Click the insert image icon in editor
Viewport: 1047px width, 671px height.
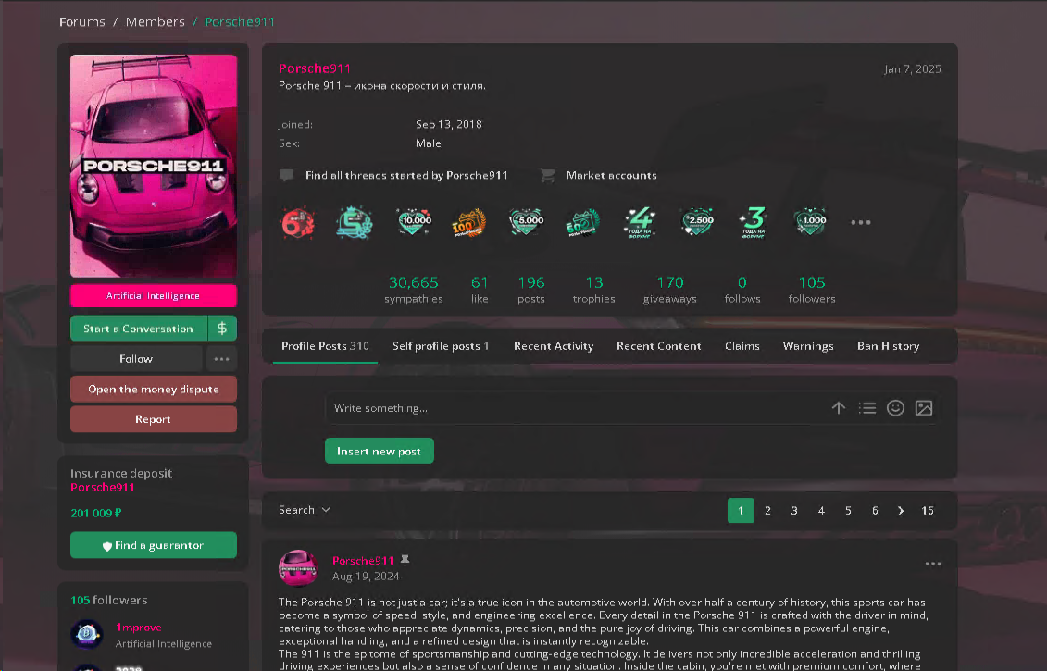[923, 408]
